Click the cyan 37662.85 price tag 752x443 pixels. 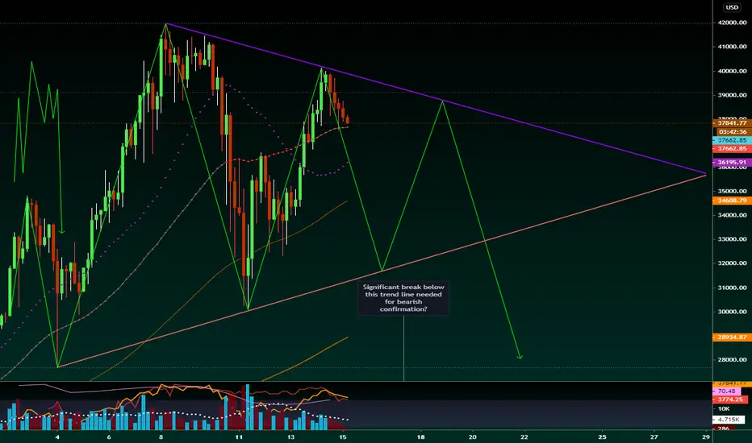click(732, 140)
